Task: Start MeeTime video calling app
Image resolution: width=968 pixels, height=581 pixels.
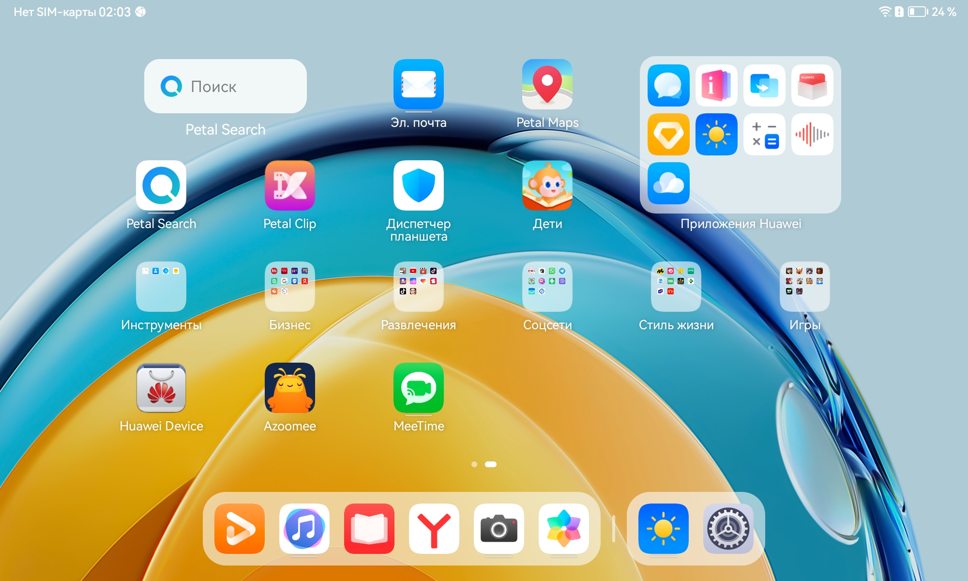Action: click(x=418, y=388)
